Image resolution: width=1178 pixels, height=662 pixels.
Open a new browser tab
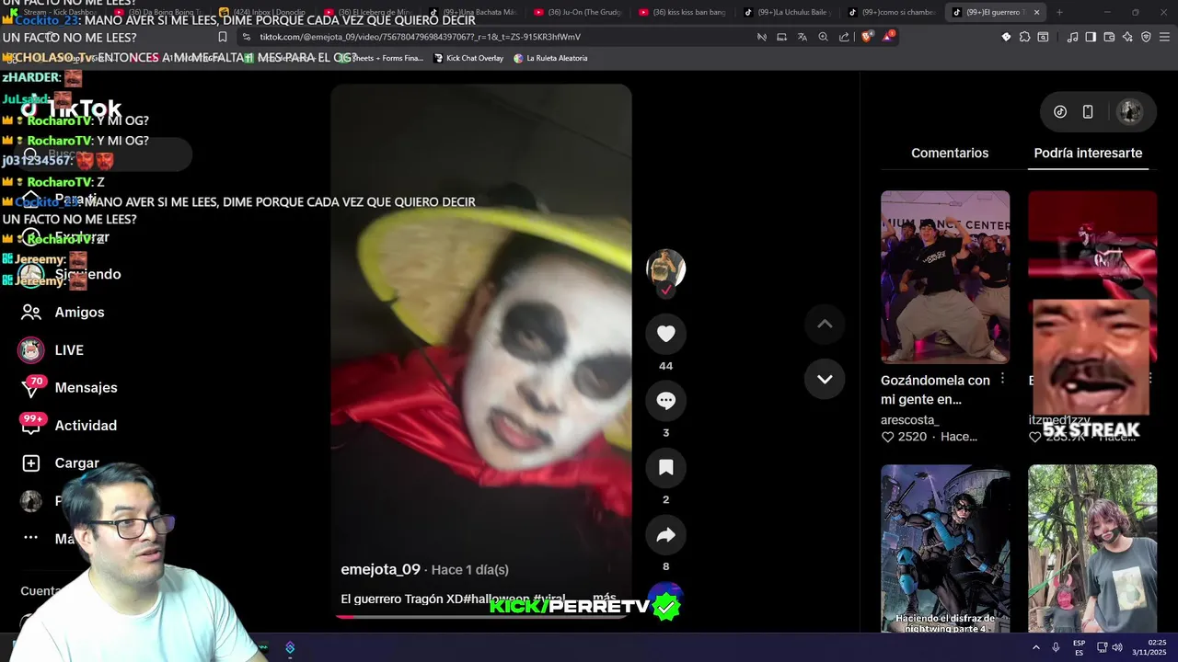coord(1059,12)
